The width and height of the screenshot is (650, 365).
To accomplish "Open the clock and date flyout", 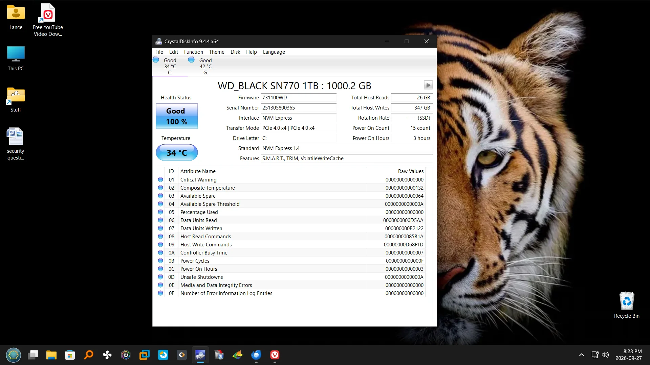I will pyautogui.click(x=629, y=355).
